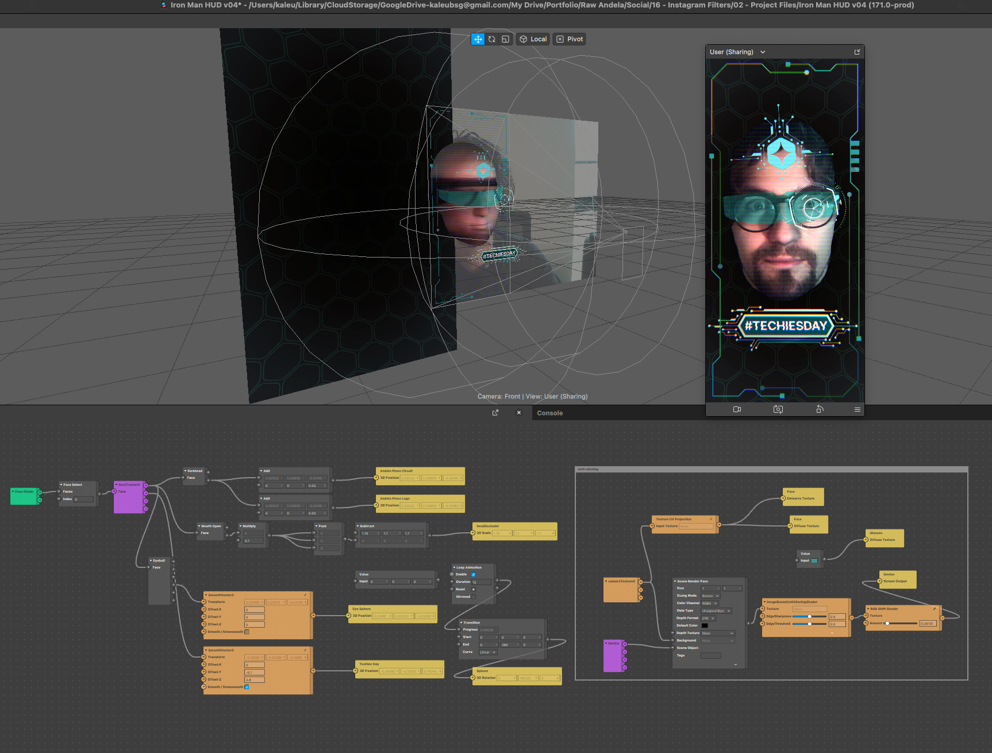Image resolution: width=992 pixels, height=753 pixels.
Task: Click the Anti-aliasing comment header
Action: (771, 469)
